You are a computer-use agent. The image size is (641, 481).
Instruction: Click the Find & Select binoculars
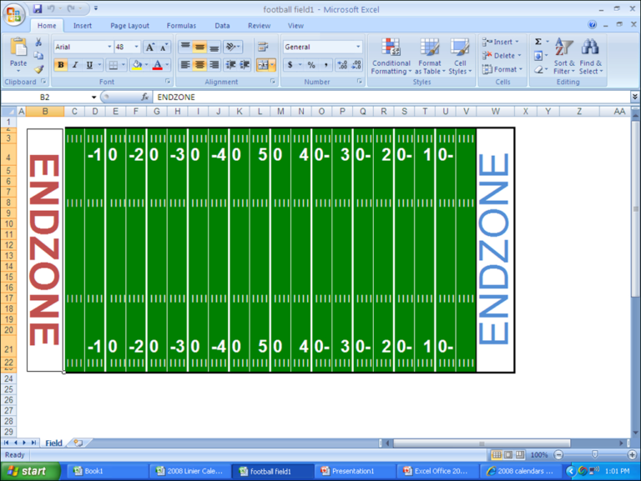coord(591,56)
